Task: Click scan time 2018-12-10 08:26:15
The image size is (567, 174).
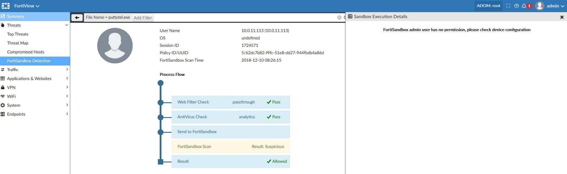Action: [x=261, y=60]
